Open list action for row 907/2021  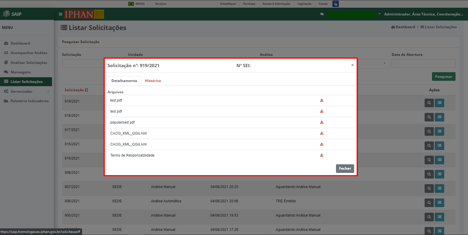click(x=439, y=189)
